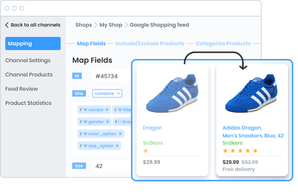298x195 pixels.
Task: Go to Categorize Products step
Action: [223, 44]
